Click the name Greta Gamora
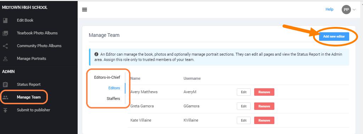Viewport: 363px width, 134px height. [142, 106]
